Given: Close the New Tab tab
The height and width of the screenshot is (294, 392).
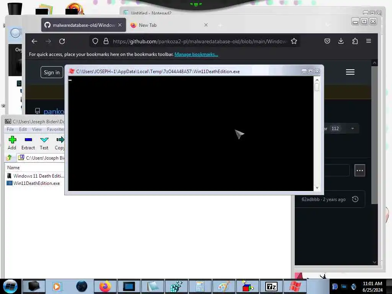Looking at the screenshot, I should click(x=206, y=25).
